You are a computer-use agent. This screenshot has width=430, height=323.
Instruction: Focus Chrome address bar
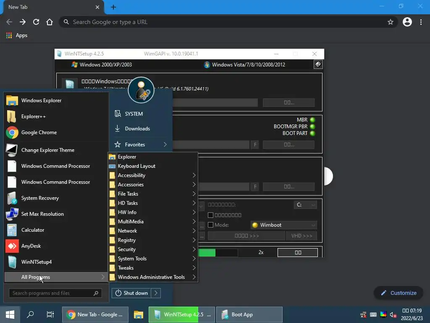[228, 22]
